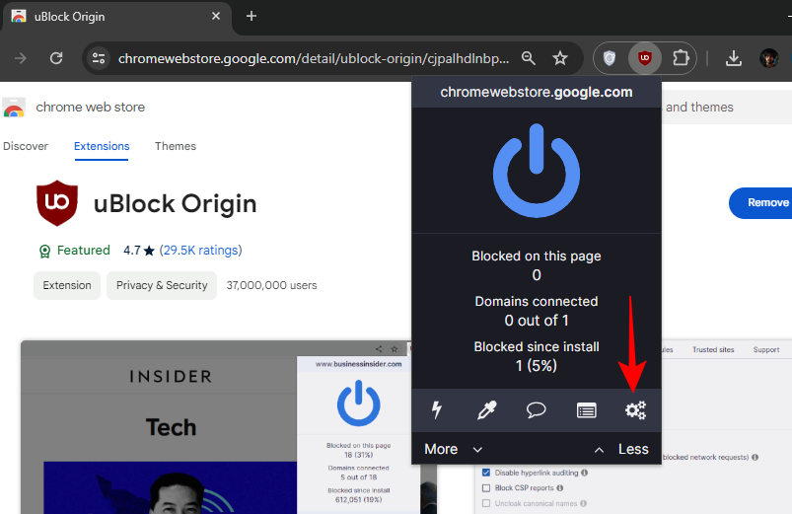View site information icon in address bar
Image resolution: width=792 pixels, height=514 pixels.
pos(99,58)
